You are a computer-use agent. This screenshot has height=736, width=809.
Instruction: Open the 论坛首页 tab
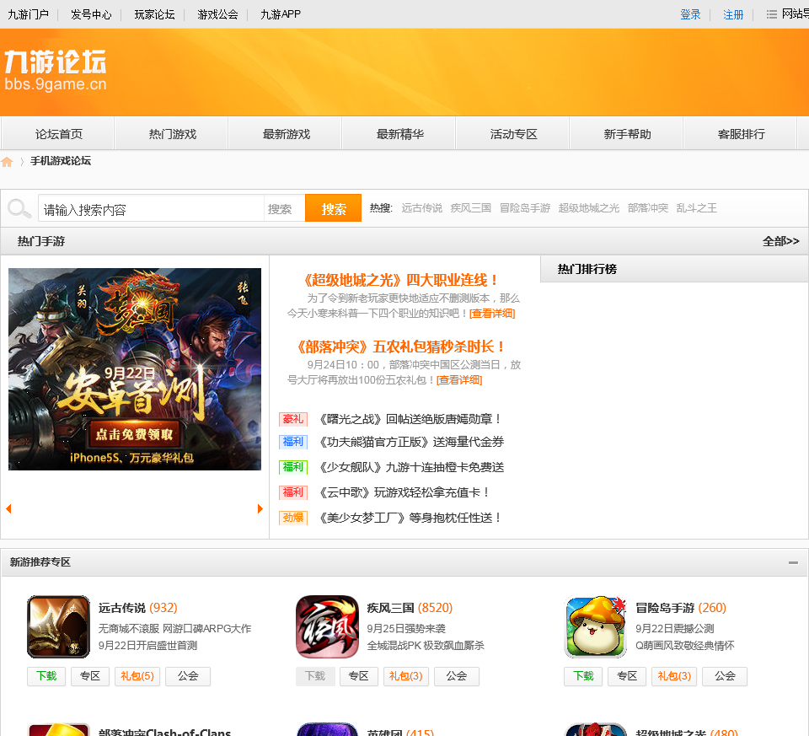pyautogui.click(x=58, y=134)
